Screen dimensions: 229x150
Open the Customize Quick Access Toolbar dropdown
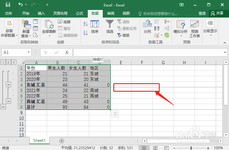click(47, 5)
